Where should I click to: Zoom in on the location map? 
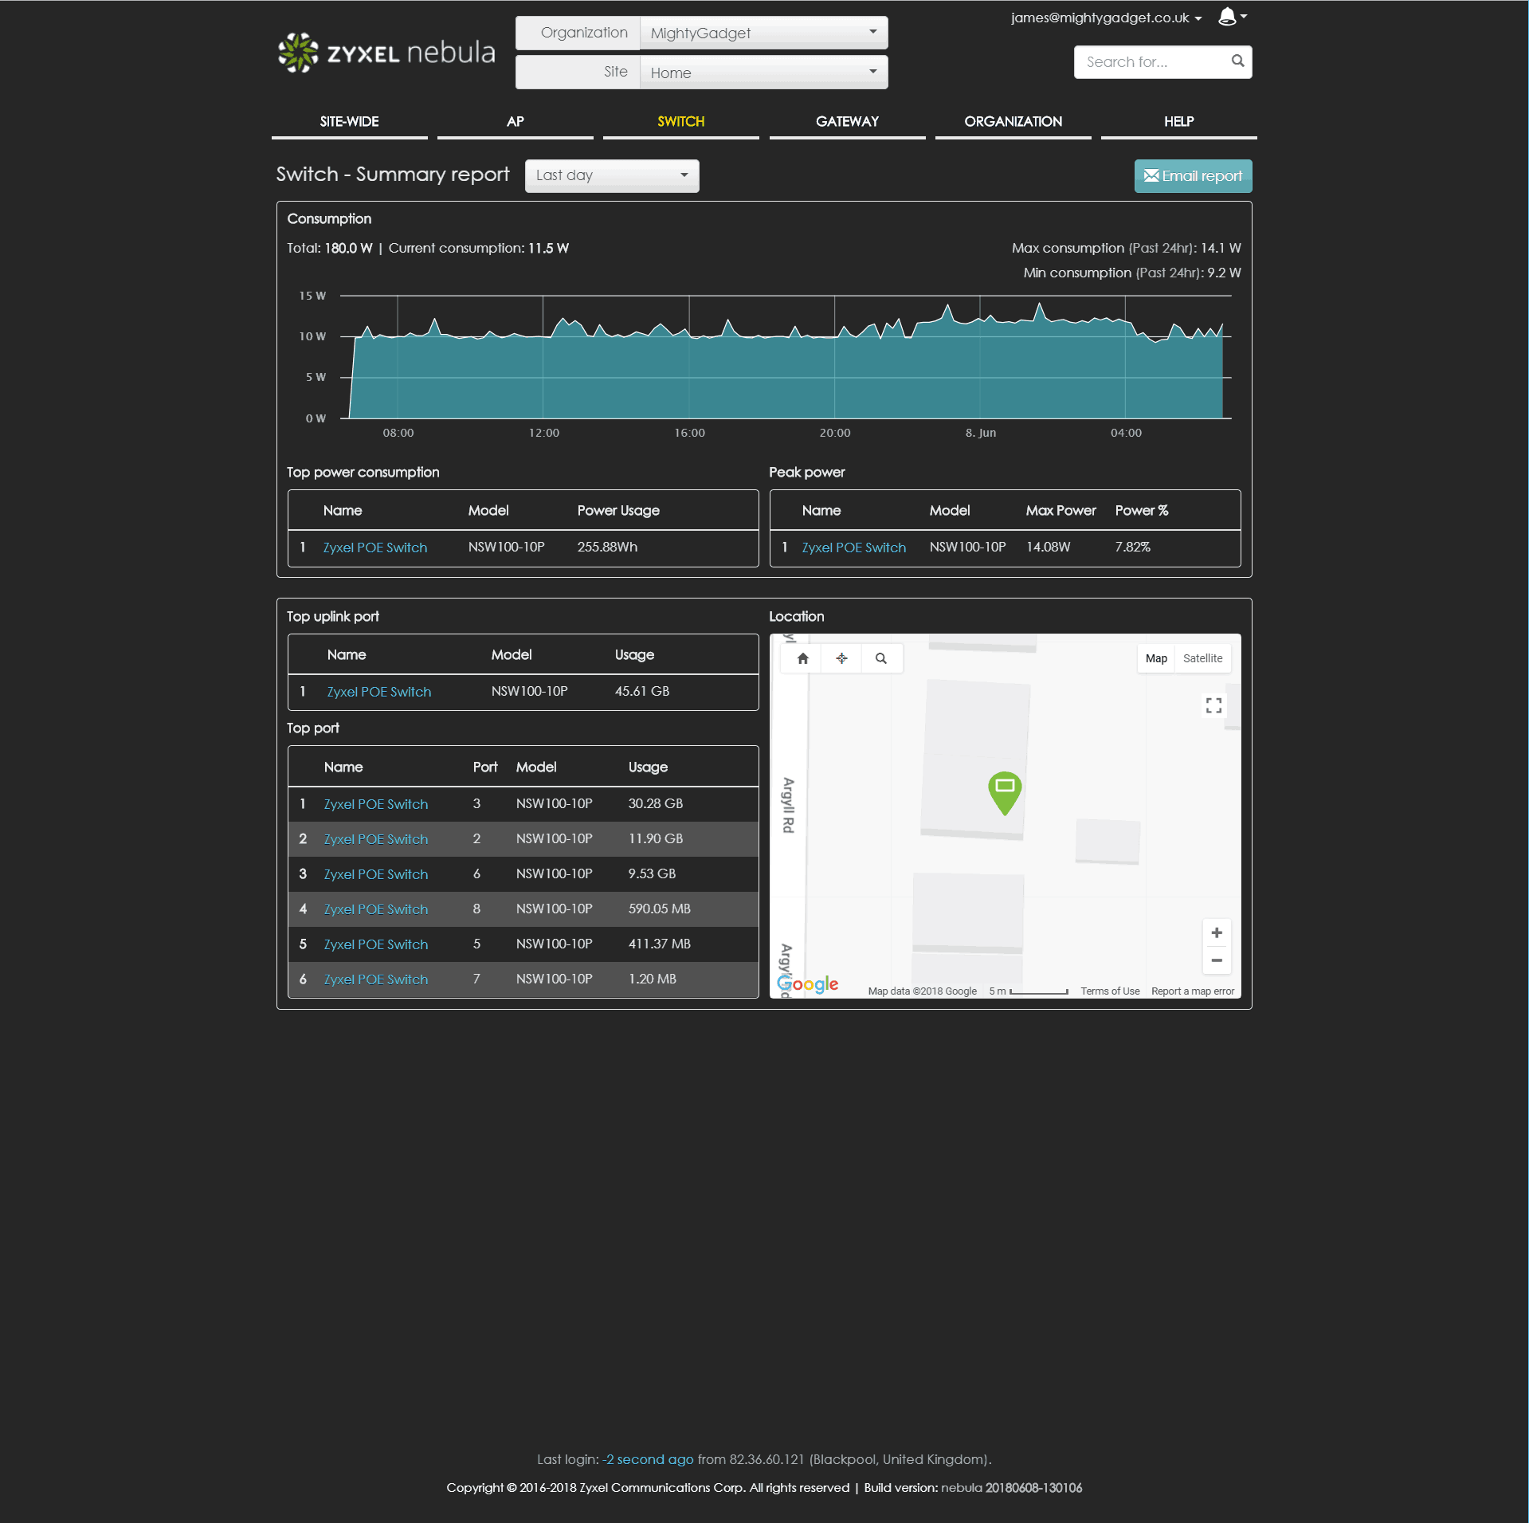1216,932
